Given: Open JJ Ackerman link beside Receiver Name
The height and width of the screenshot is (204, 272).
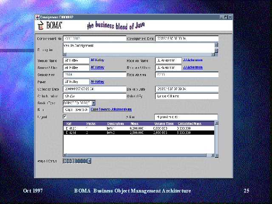Looking at the screenshot, I should 193,60.
